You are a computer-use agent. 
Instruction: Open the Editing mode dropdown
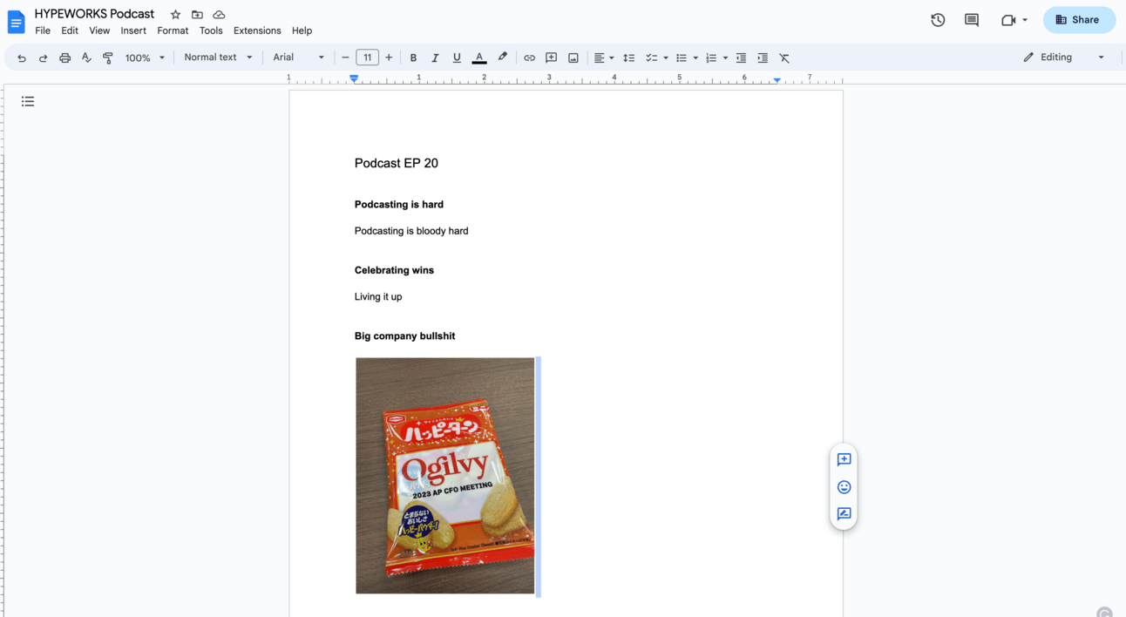(1064, 58)
